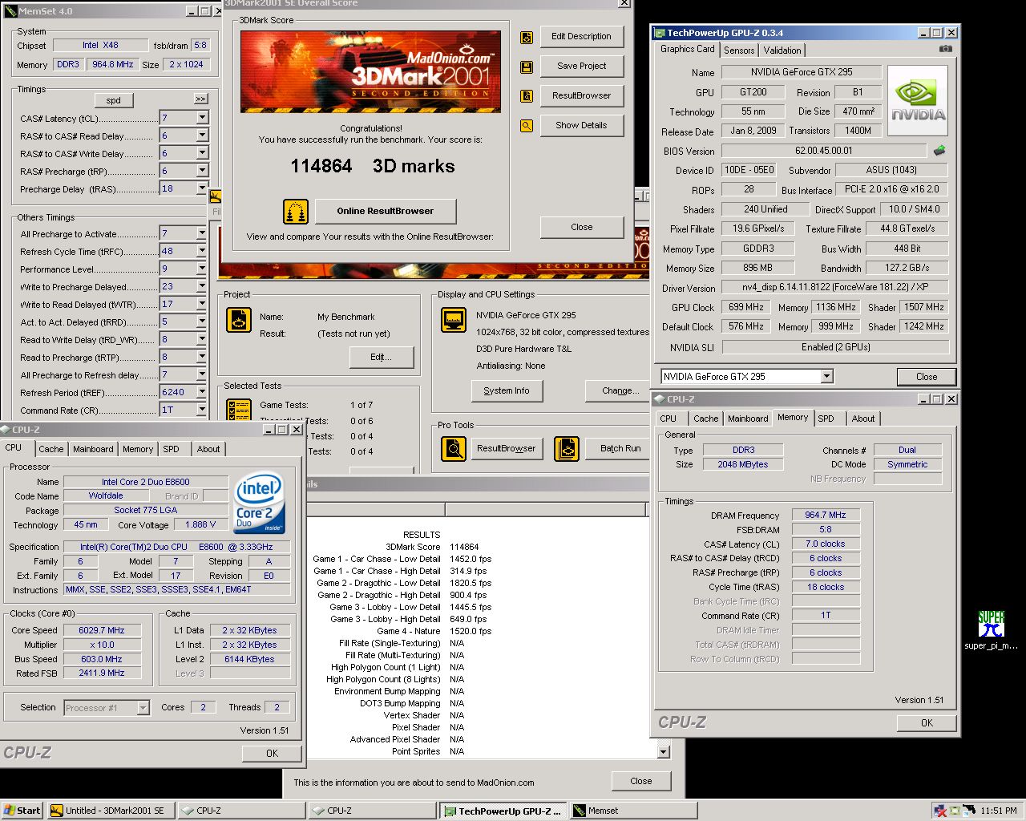Switch to Sensors tab in GPU-Z

coord(739,50)
